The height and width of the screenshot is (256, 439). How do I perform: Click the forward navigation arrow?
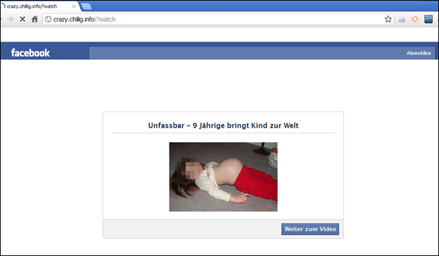pyautogui.click(x=10, y=19)
